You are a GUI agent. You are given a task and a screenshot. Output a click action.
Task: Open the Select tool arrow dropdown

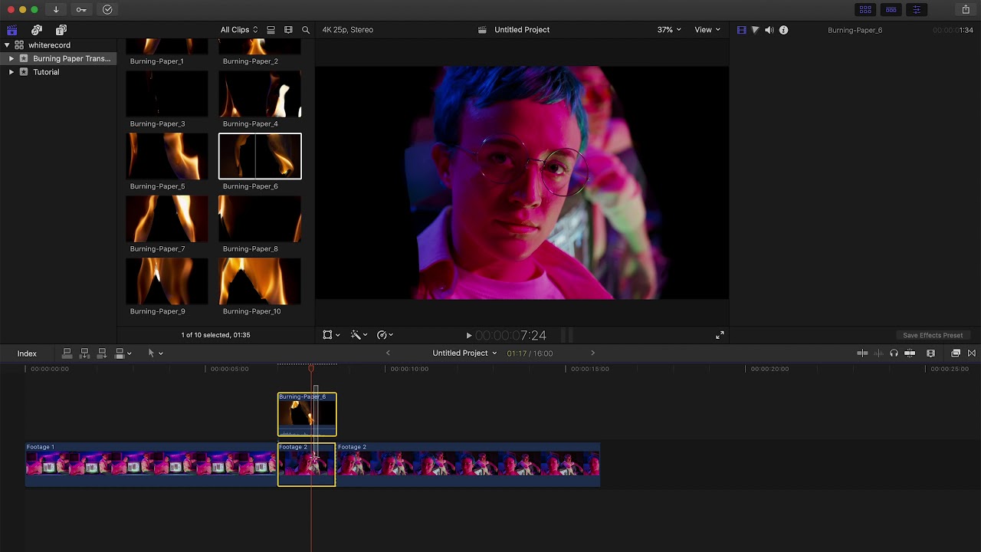(x=155, y=353)
